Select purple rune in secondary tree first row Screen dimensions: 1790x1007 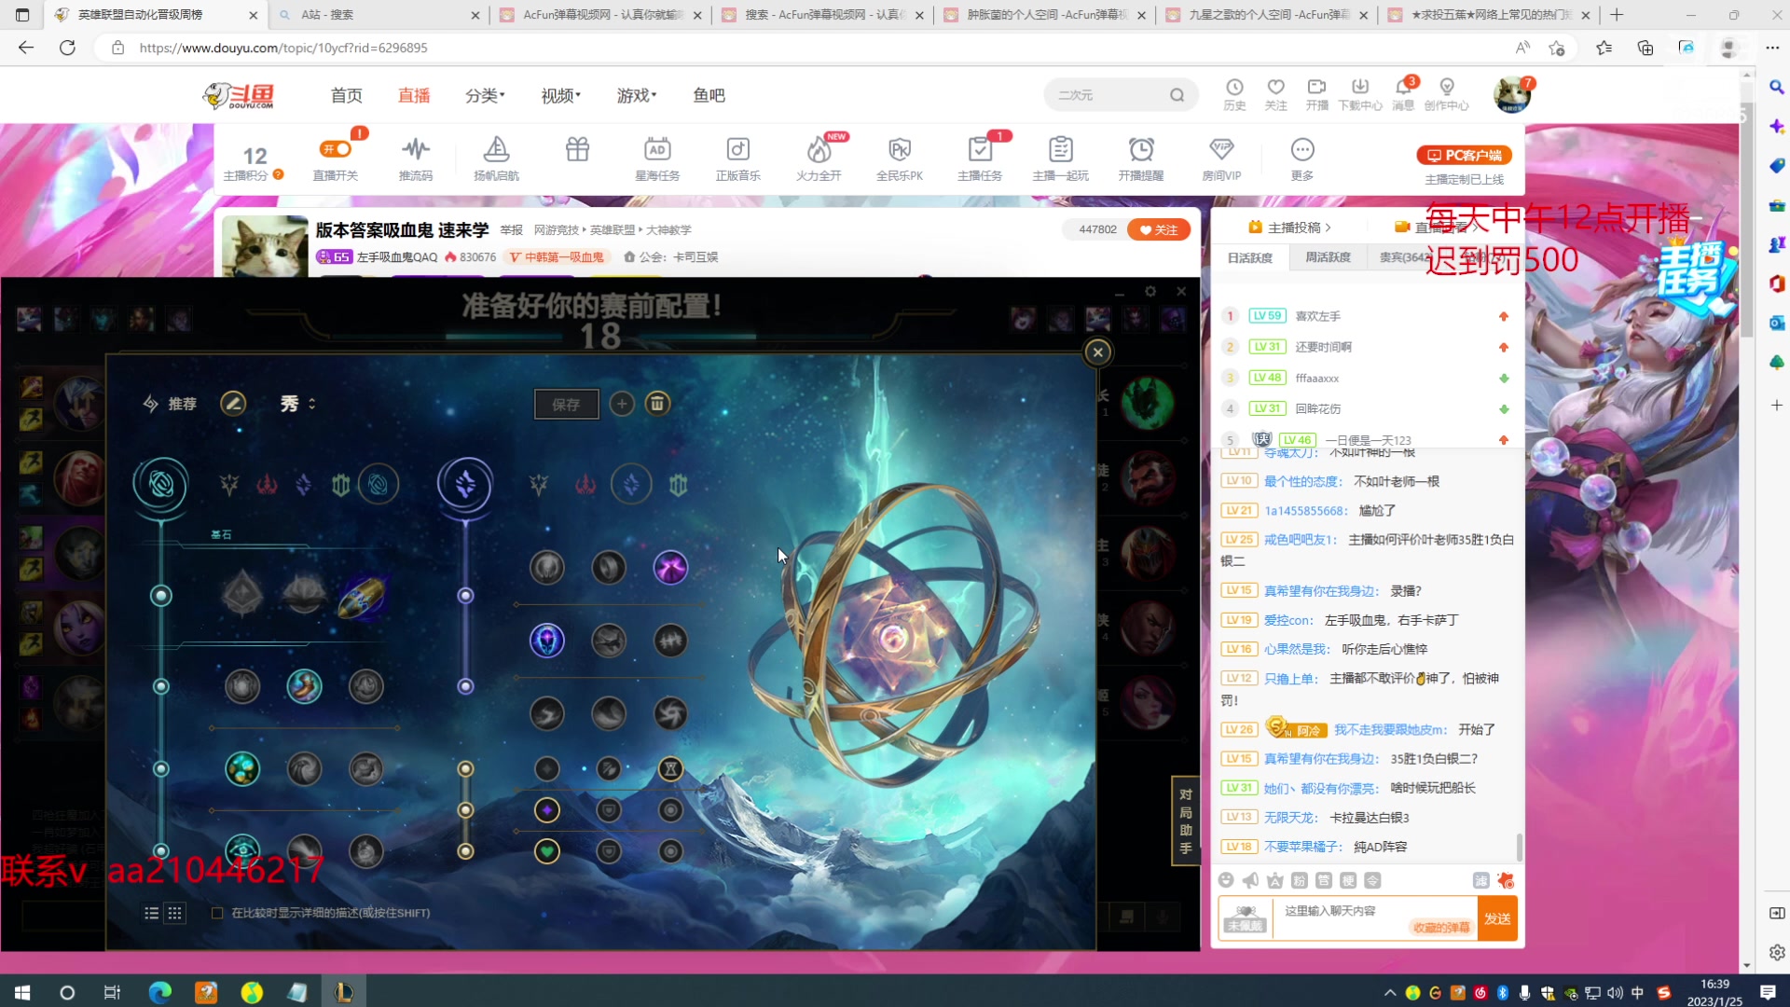pos(670,567)
